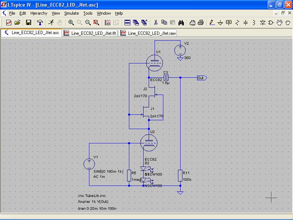Switch to Line_ECC82_LED_Jfet.raw tab
The image size is (293, 220).
(148, 33)
